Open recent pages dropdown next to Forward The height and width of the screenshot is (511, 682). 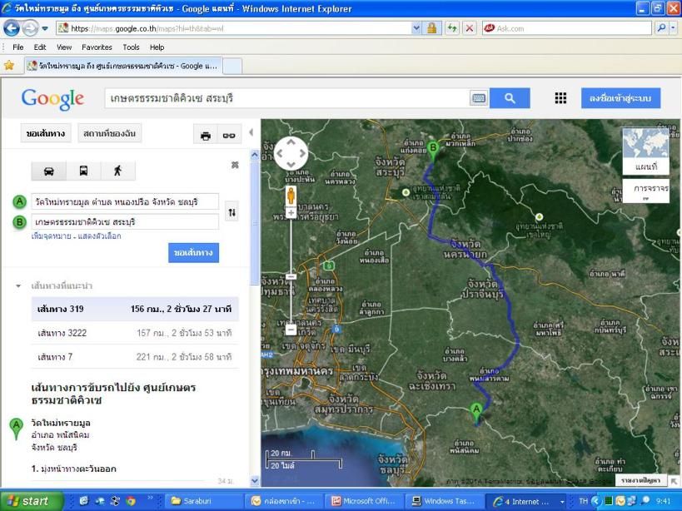[x=45, y=28]
